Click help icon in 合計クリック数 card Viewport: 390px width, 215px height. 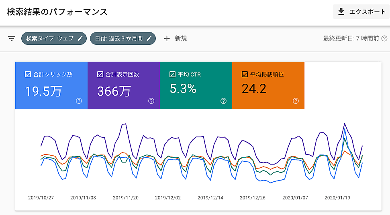click(x=79, y=101)
